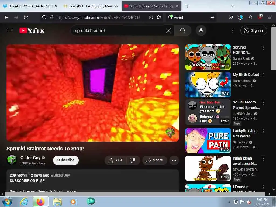Open the My Birth Defect thumbnail
276x207 pixels.
[208, 84]
